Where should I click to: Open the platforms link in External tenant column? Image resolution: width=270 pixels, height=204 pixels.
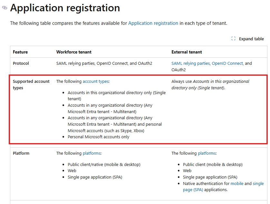(207, 153)
